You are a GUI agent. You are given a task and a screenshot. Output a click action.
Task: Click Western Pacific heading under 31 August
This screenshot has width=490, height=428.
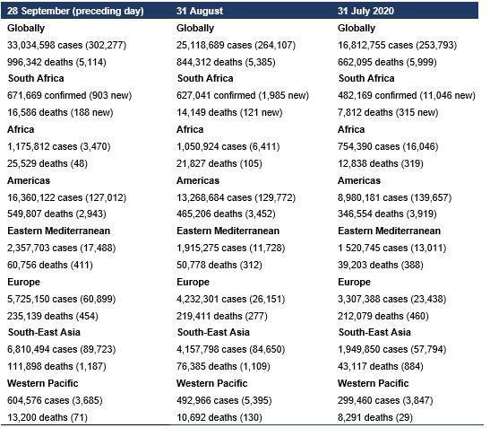tap(212, 383)
